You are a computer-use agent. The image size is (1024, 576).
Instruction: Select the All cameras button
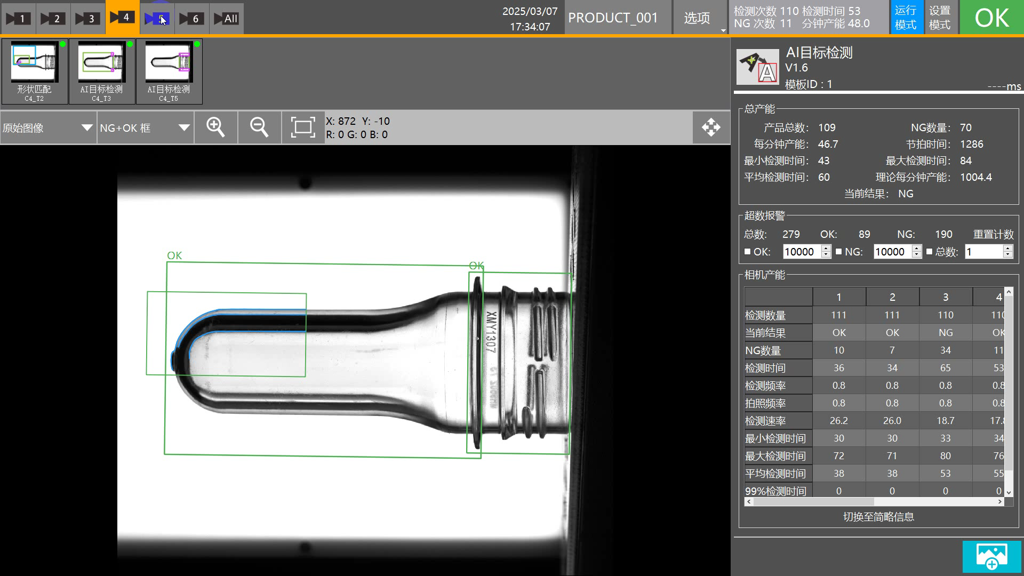coord(226,19)
